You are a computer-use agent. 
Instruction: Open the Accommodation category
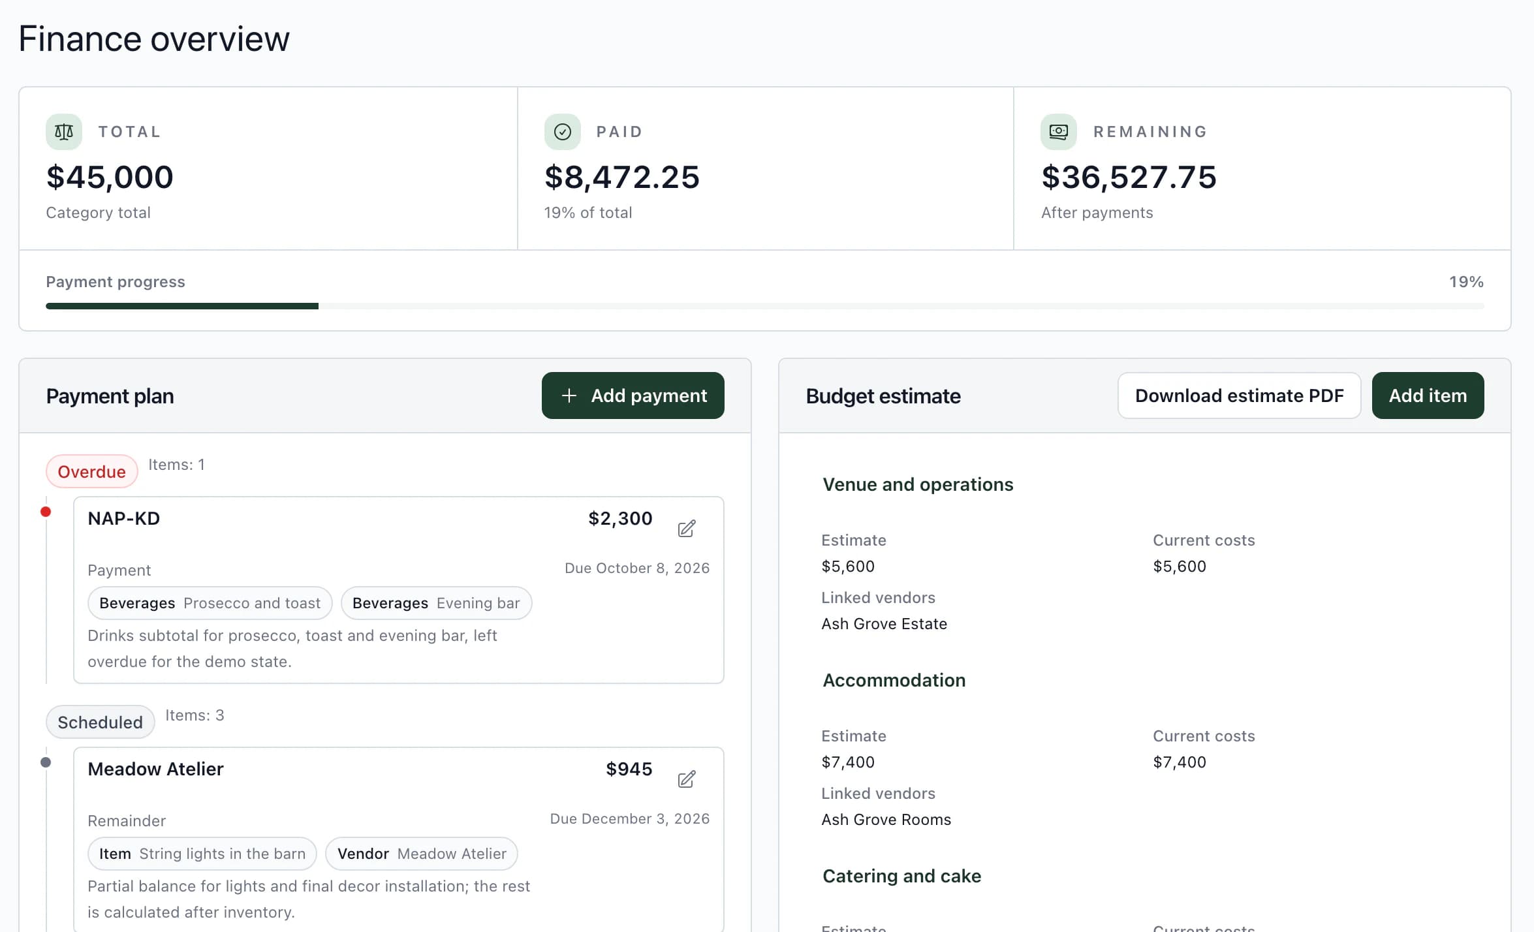coord(894,680)
